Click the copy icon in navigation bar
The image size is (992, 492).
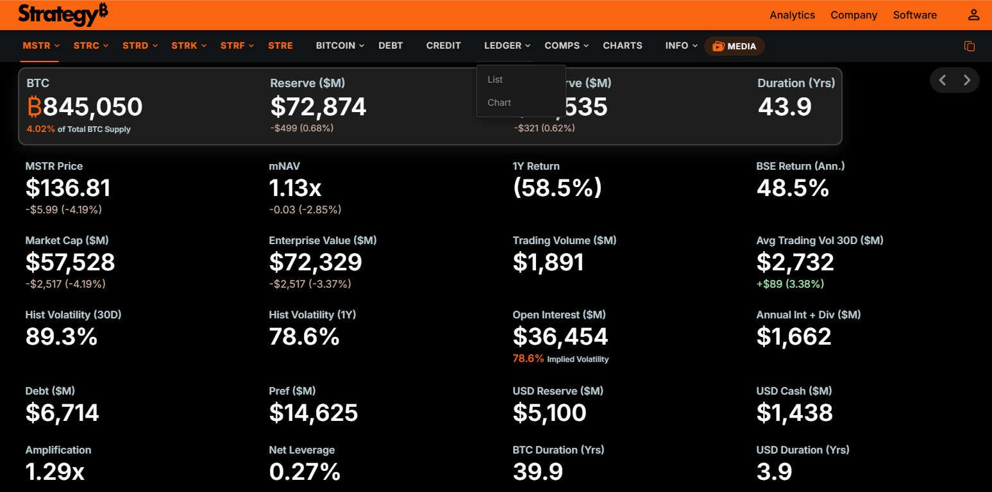[x=970, y=46]
